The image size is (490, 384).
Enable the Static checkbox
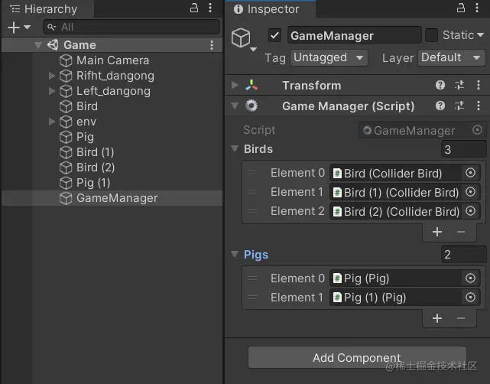pos(431,35)
